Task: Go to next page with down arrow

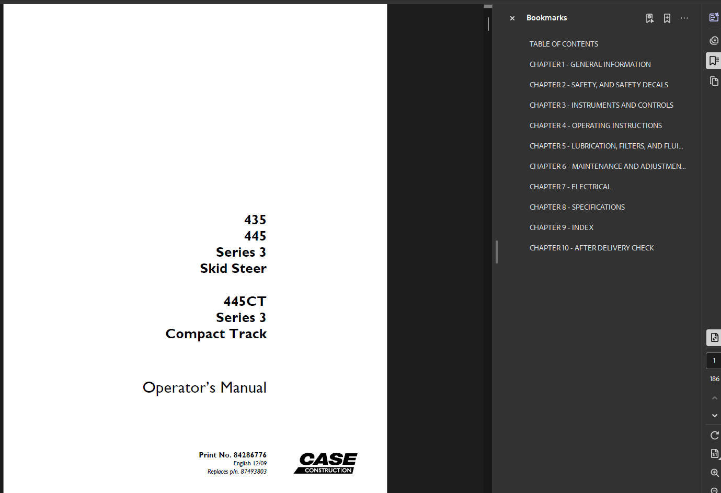Action: [714, 416]
